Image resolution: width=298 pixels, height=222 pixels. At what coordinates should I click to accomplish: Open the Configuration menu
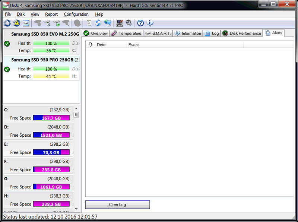click(76, 14)
